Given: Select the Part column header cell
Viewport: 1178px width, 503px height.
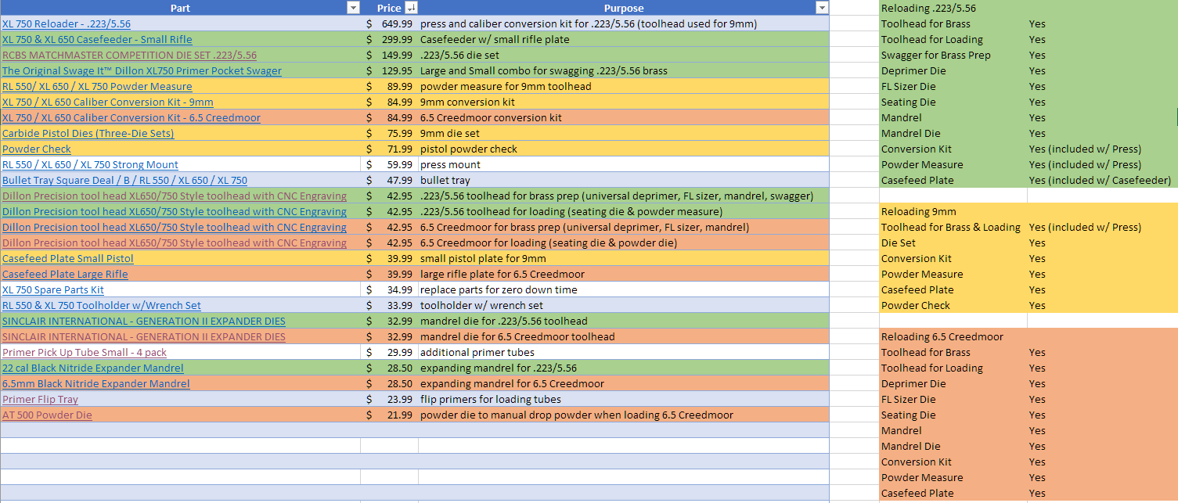Looking at the screenshot, I should pyautogui.click(x=180, y=8).
